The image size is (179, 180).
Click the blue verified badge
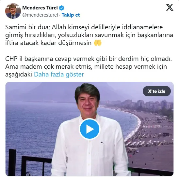coord(61,8)
